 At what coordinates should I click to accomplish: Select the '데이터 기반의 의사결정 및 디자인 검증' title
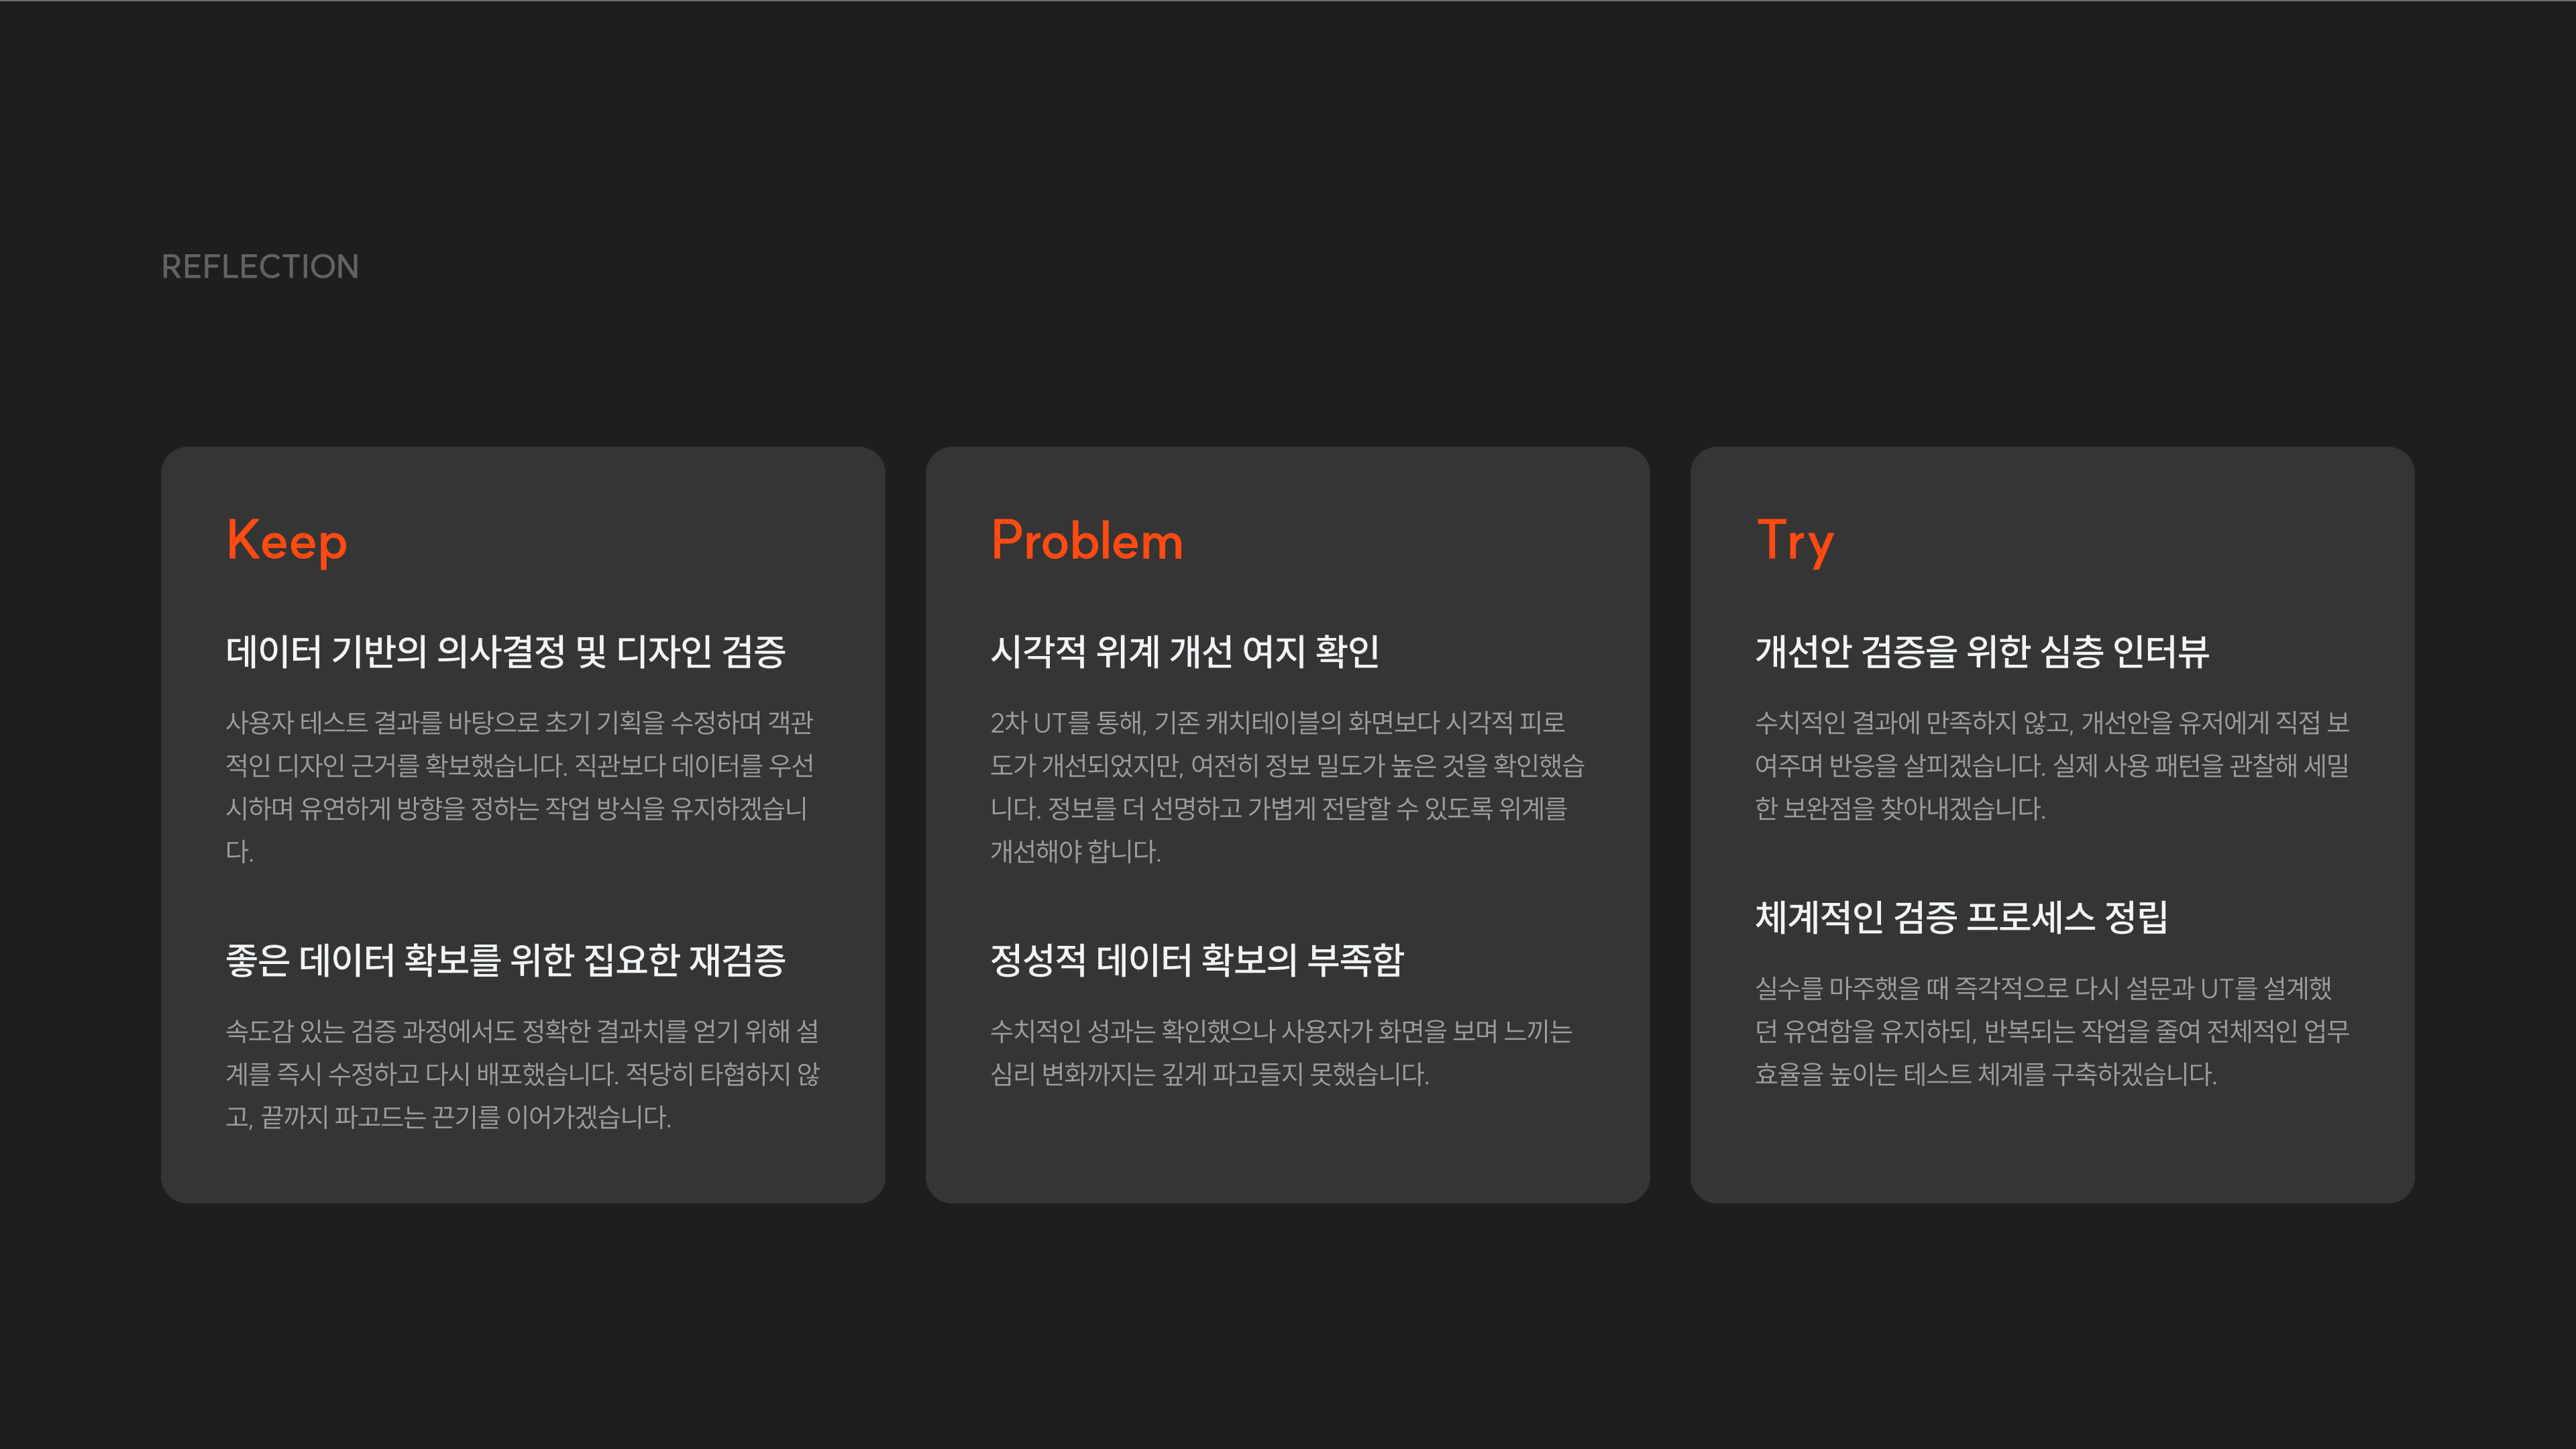point(505,652)
